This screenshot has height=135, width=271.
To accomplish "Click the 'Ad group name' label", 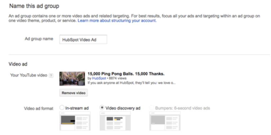I will (x=39, y=39).
